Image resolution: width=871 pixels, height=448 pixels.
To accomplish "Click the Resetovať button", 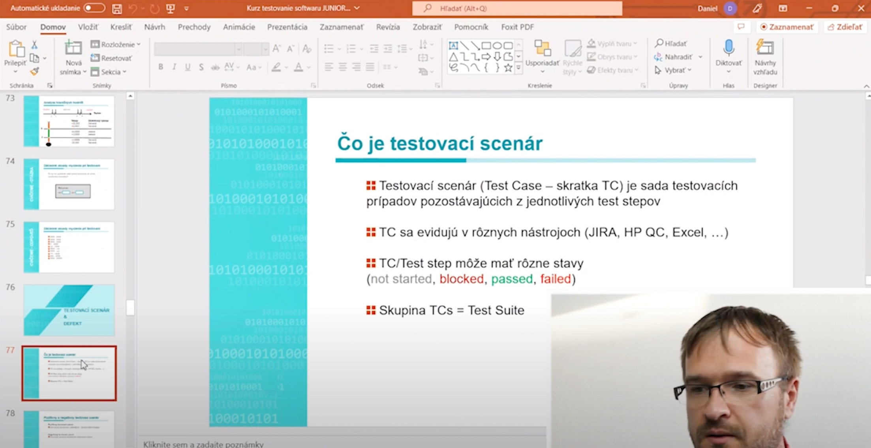I will coord(111,58).
